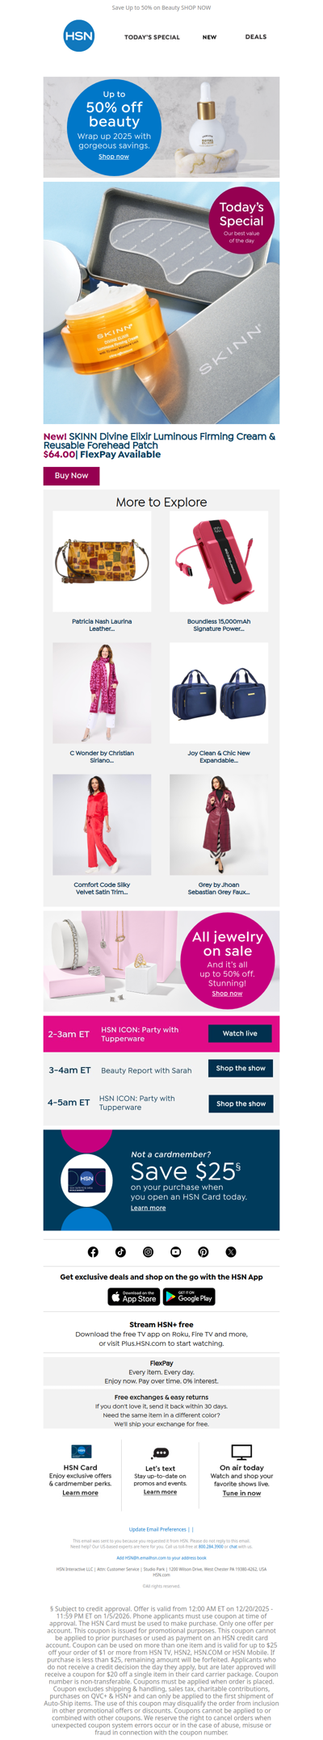This screenshot has width=323, height=1740.
Task: Open the X social icon
Action: [x=230, y=1251]
